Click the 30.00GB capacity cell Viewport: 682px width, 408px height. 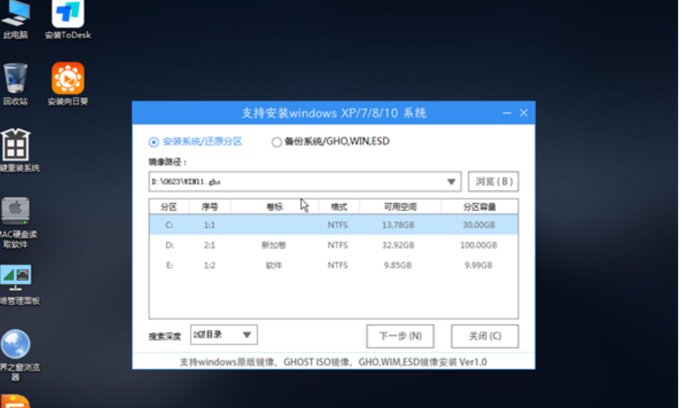coord(478,225)
